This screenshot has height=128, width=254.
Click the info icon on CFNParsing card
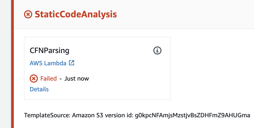coord(157,50)
